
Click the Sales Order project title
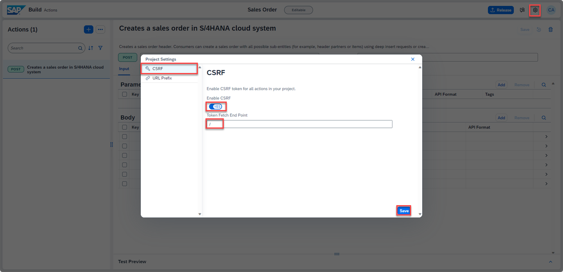click(262, 10)
